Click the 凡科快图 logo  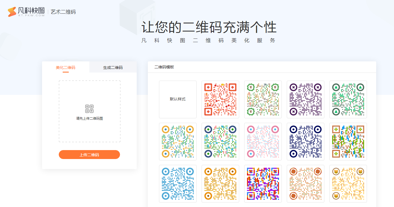pos(26,12)
